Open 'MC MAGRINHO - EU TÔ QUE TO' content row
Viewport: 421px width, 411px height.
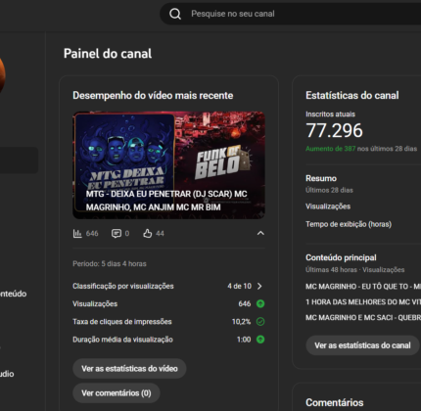pyautogui.click(x=363, y=287)
